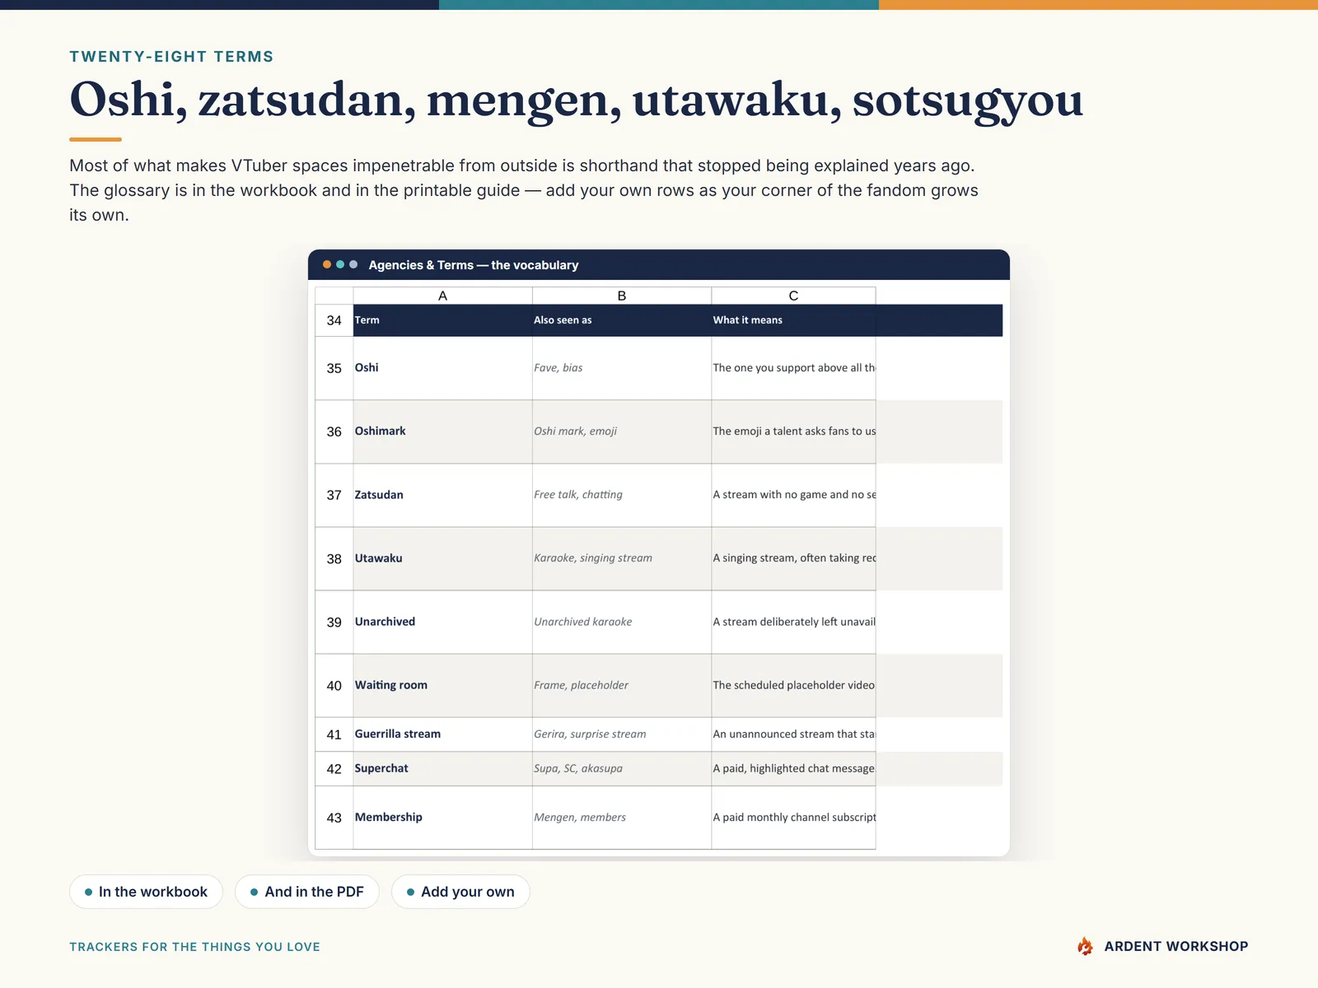1318x988 pixels.
Task: Click the 'Guerrilla stream' term cell
Action: coord(442,734)
